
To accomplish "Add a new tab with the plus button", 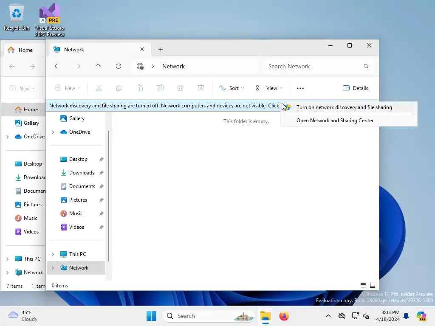I will [x=161, y=49].
